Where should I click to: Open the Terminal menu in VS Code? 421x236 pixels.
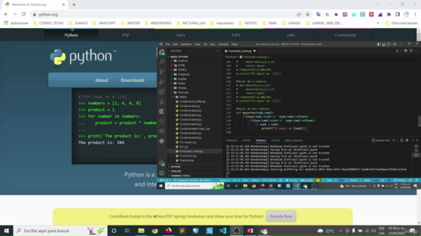point(223,44)
